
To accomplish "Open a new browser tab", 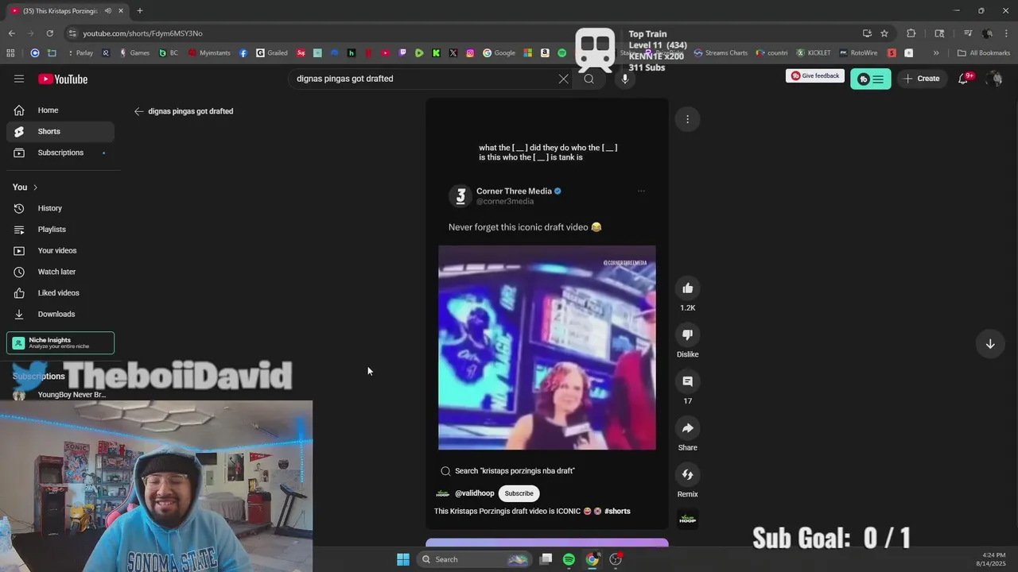I will pos(139,11).
